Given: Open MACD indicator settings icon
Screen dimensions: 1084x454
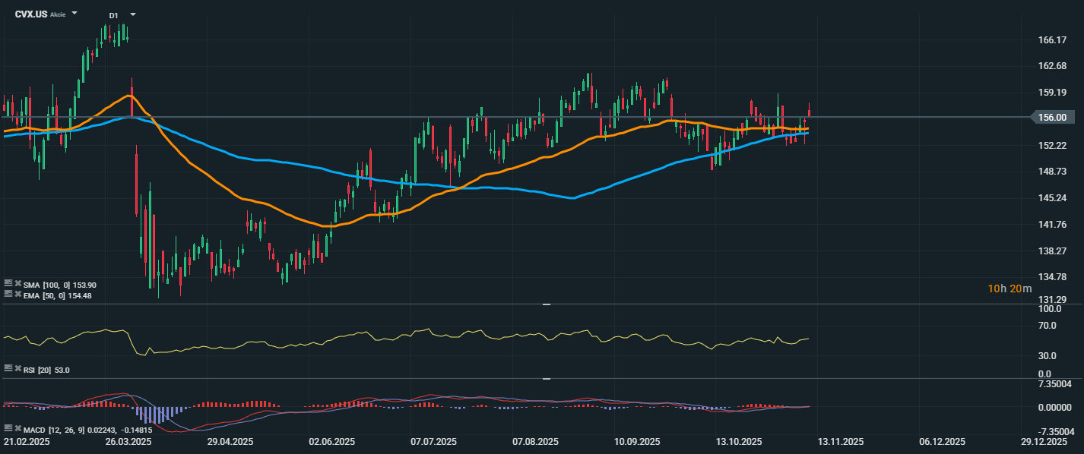Looking at the screenshot, I should click(x=8, y=428).
